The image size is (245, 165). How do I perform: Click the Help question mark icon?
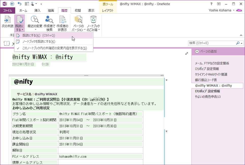pos(211,4)
